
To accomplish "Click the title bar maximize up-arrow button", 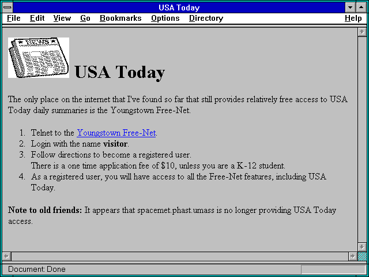I will point(362,8).
